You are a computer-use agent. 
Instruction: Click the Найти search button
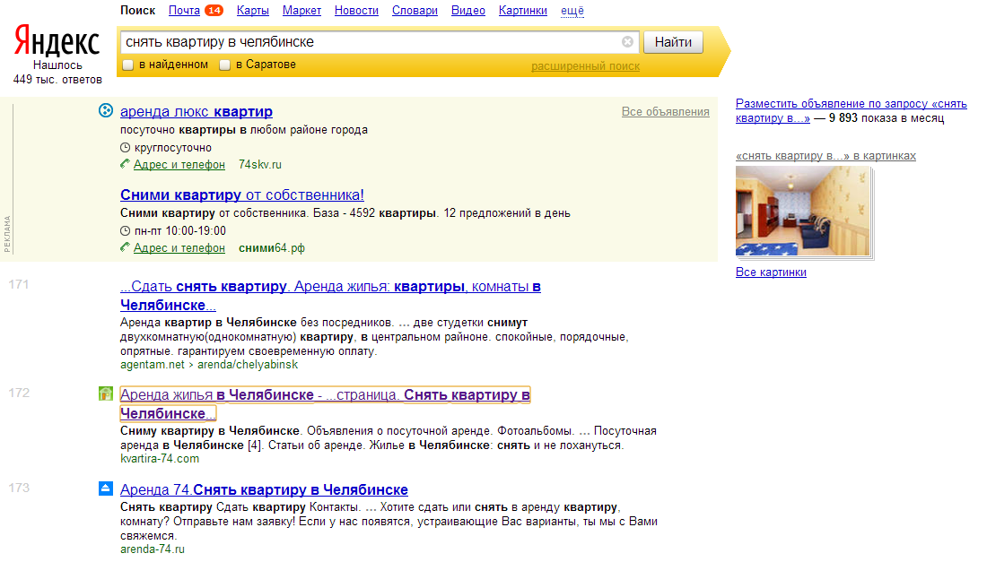pyautogui.click(x=673, y=42)
